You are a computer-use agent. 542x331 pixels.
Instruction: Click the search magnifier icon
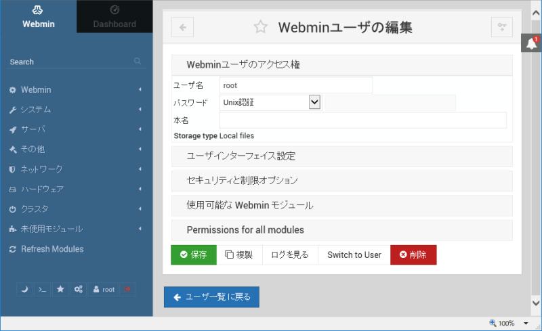tap(138, 61)
